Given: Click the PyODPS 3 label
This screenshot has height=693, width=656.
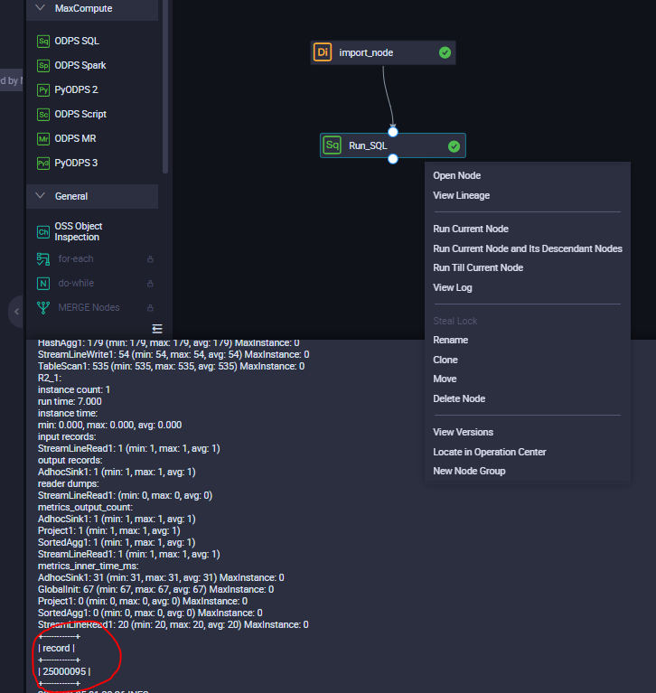Looking at the screenshot, I should (x=76, y=163).
